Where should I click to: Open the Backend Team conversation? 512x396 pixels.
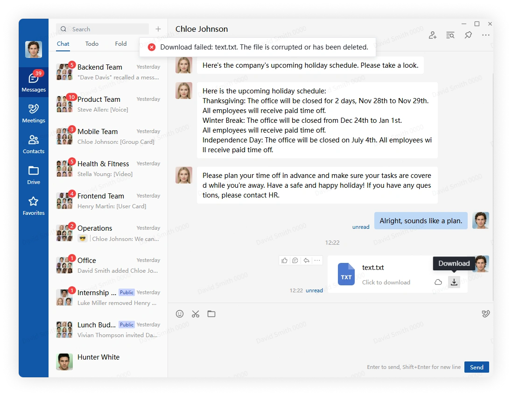(x=108, y=72)
